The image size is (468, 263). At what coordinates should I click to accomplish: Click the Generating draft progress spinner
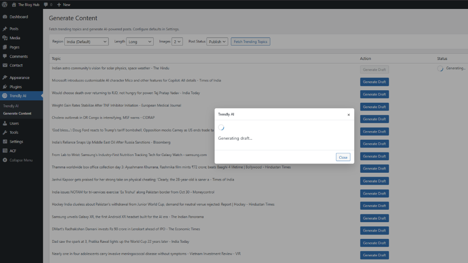click(221, 127)
